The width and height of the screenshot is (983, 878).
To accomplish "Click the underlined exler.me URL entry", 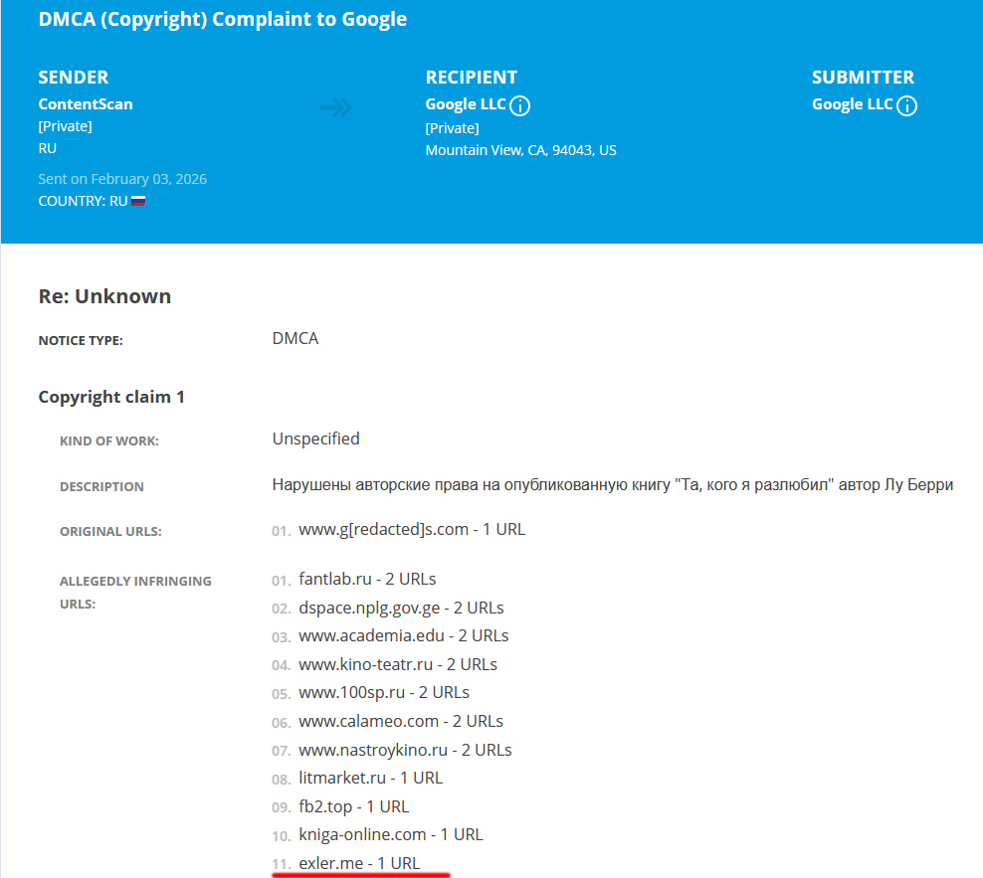I will [x=359, y=863].
